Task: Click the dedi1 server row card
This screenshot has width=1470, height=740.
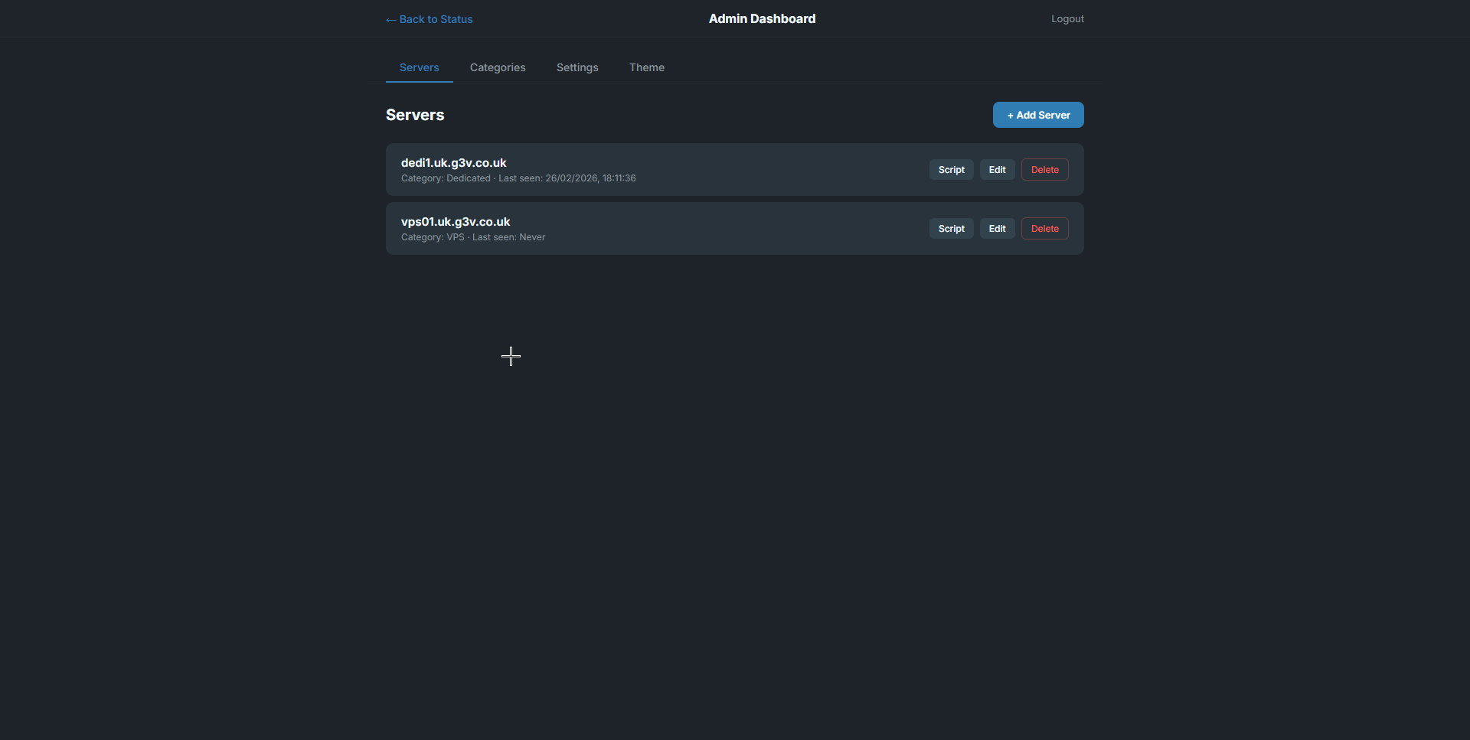Action: coord(689,169)
